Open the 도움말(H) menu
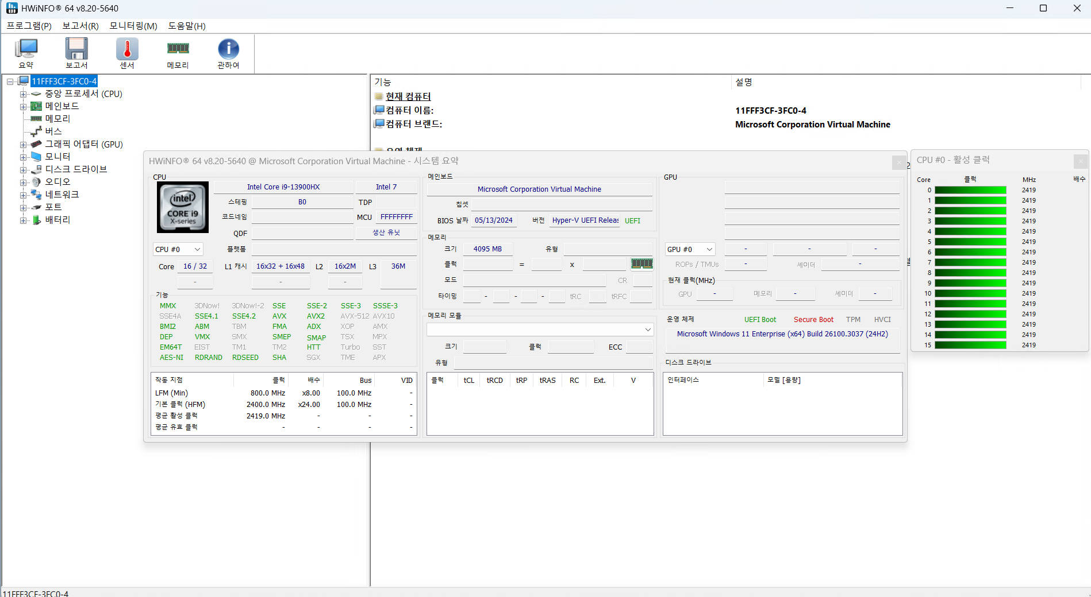1091x597 pixels. [x=187, y=26]
